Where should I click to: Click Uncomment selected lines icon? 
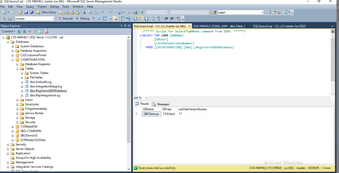(159, 19)
